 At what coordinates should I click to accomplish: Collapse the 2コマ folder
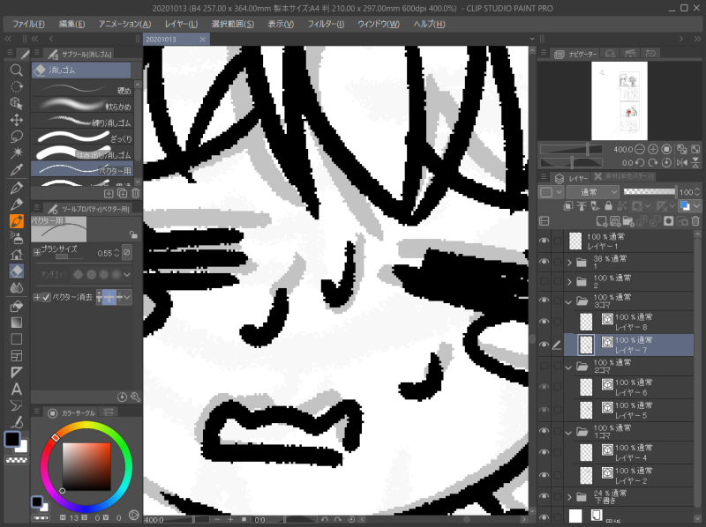pos(568,367)
